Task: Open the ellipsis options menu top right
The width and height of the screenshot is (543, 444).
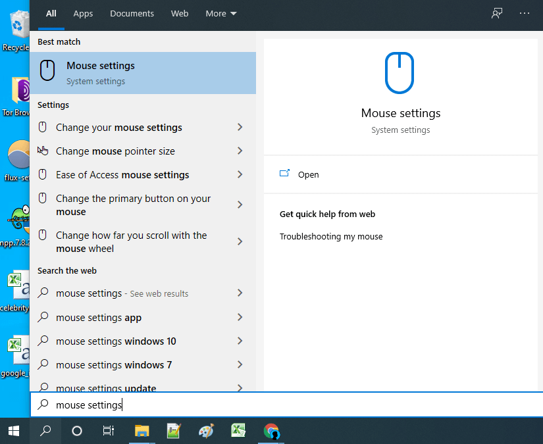Action: tap(525, 12)
